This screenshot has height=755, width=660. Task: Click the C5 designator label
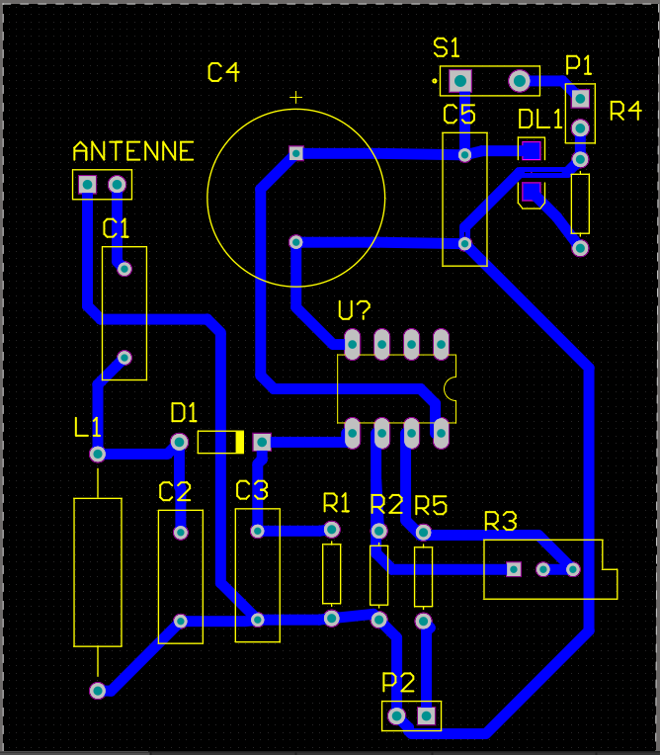[x=459, y=115]
